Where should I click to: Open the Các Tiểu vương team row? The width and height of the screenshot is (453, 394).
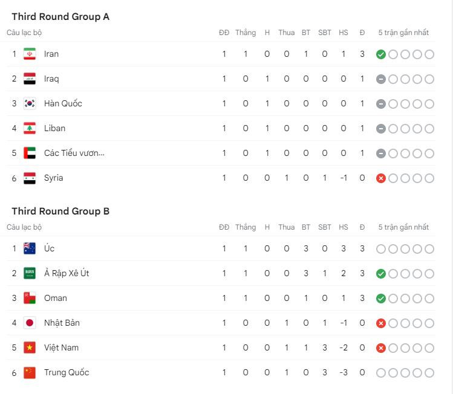74,153
